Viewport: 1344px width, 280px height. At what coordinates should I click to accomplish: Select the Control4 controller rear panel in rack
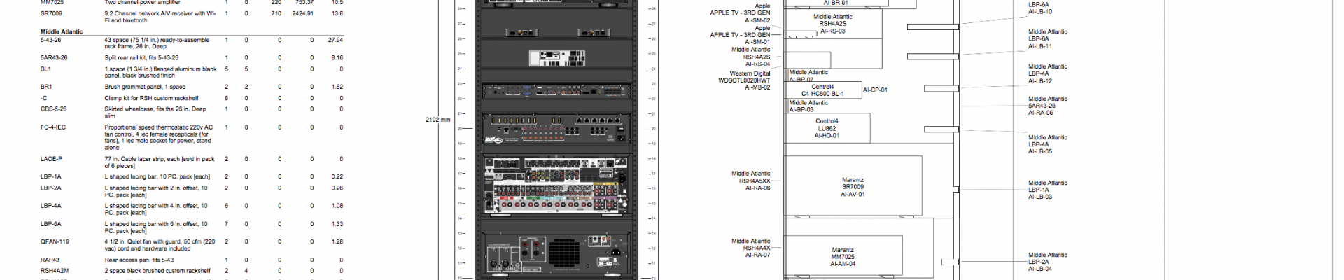point(556,92)
